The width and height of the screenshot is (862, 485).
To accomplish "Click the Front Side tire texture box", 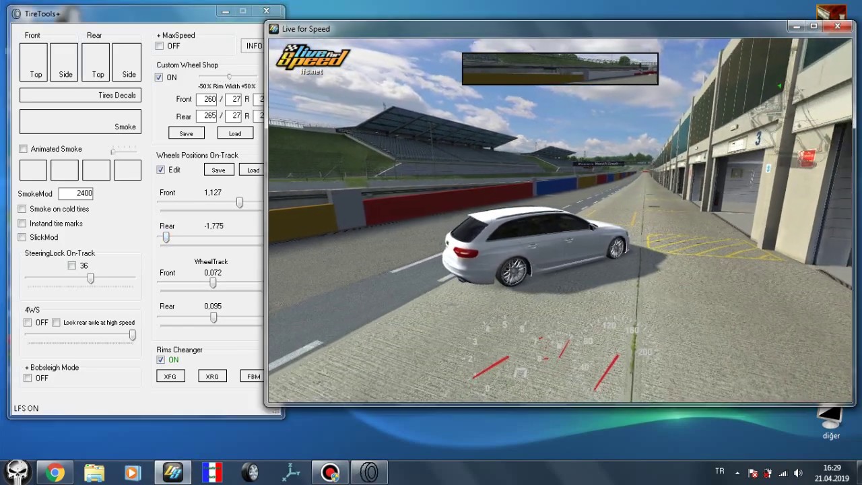I will click(x=64, y=62).
